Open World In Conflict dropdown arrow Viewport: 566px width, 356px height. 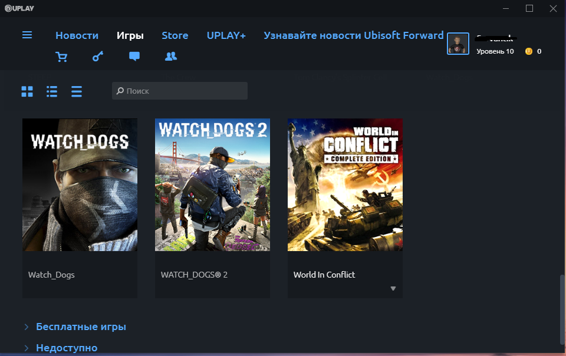pyautogui.click(x=393, y=289)
